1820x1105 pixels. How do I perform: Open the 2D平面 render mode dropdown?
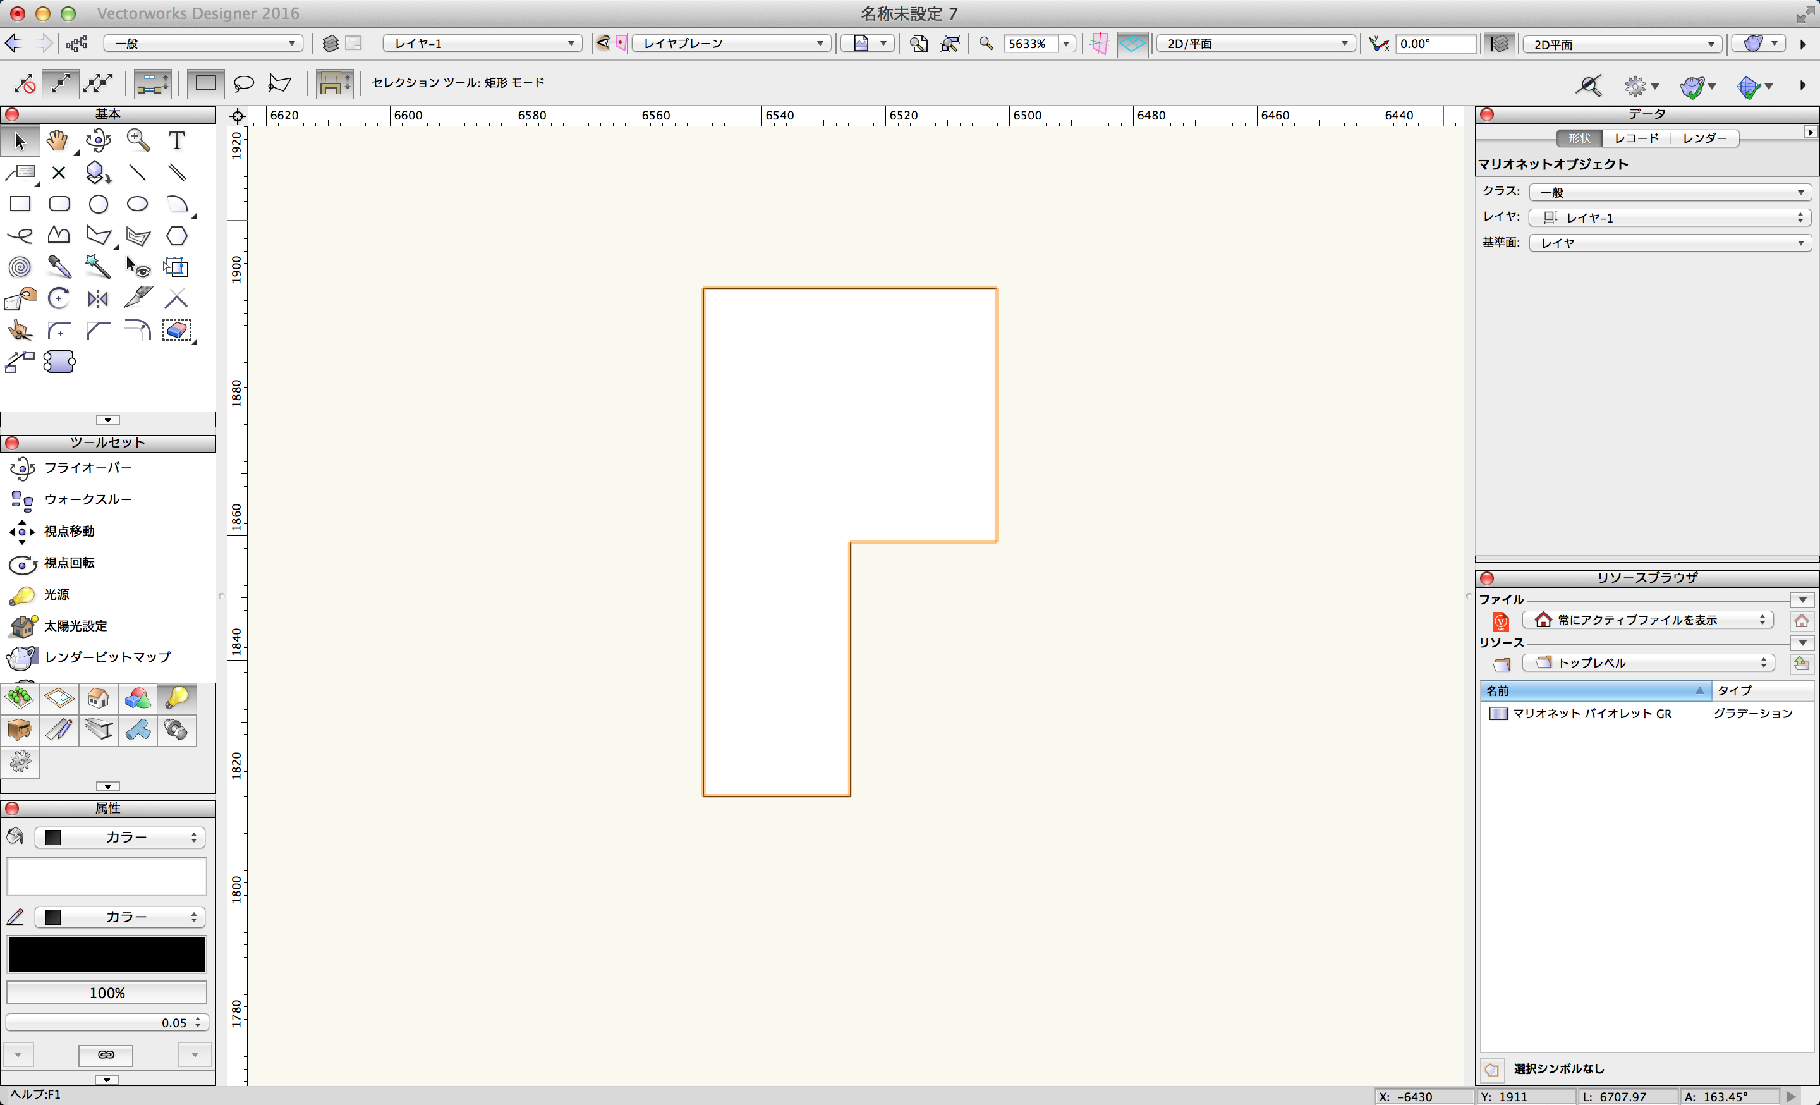[x=1622, y=44]
